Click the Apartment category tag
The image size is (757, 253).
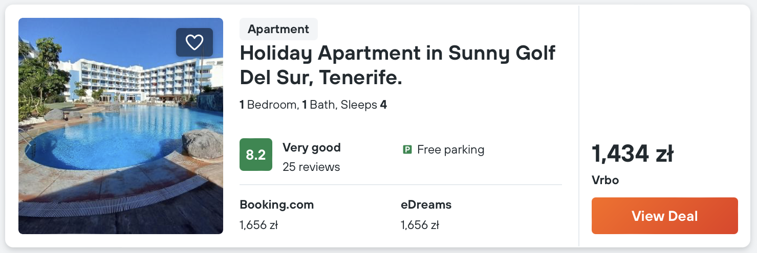(278, 29)
